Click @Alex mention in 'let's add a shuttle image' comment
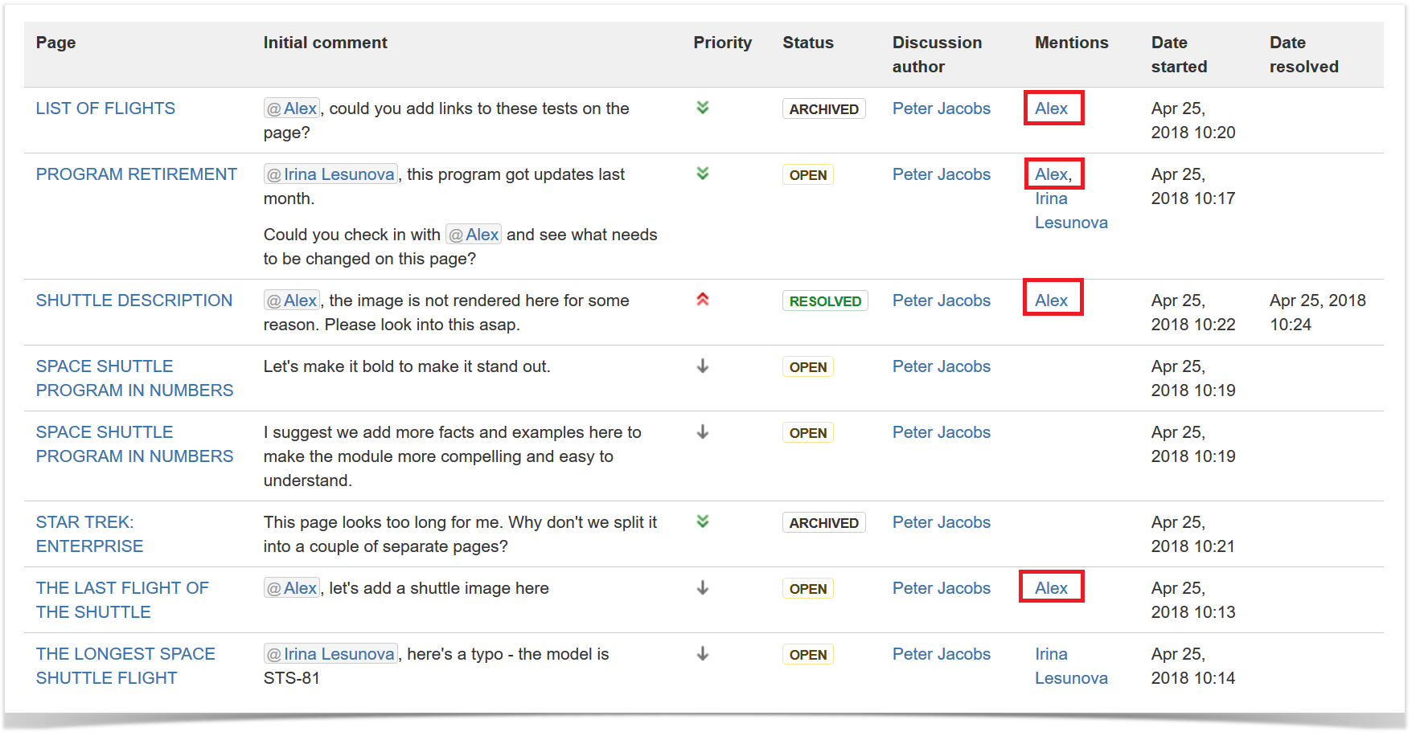This screenshot has height=736, width=1416. pos(292,588)
